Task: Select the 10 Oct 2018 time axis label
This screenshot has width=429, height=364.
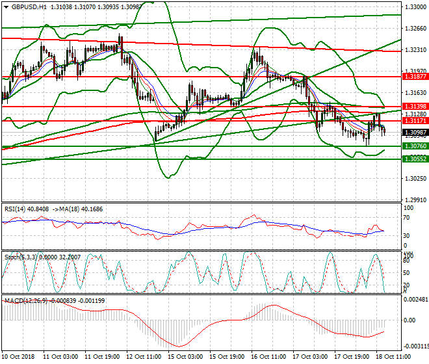Action: (18, 357)
